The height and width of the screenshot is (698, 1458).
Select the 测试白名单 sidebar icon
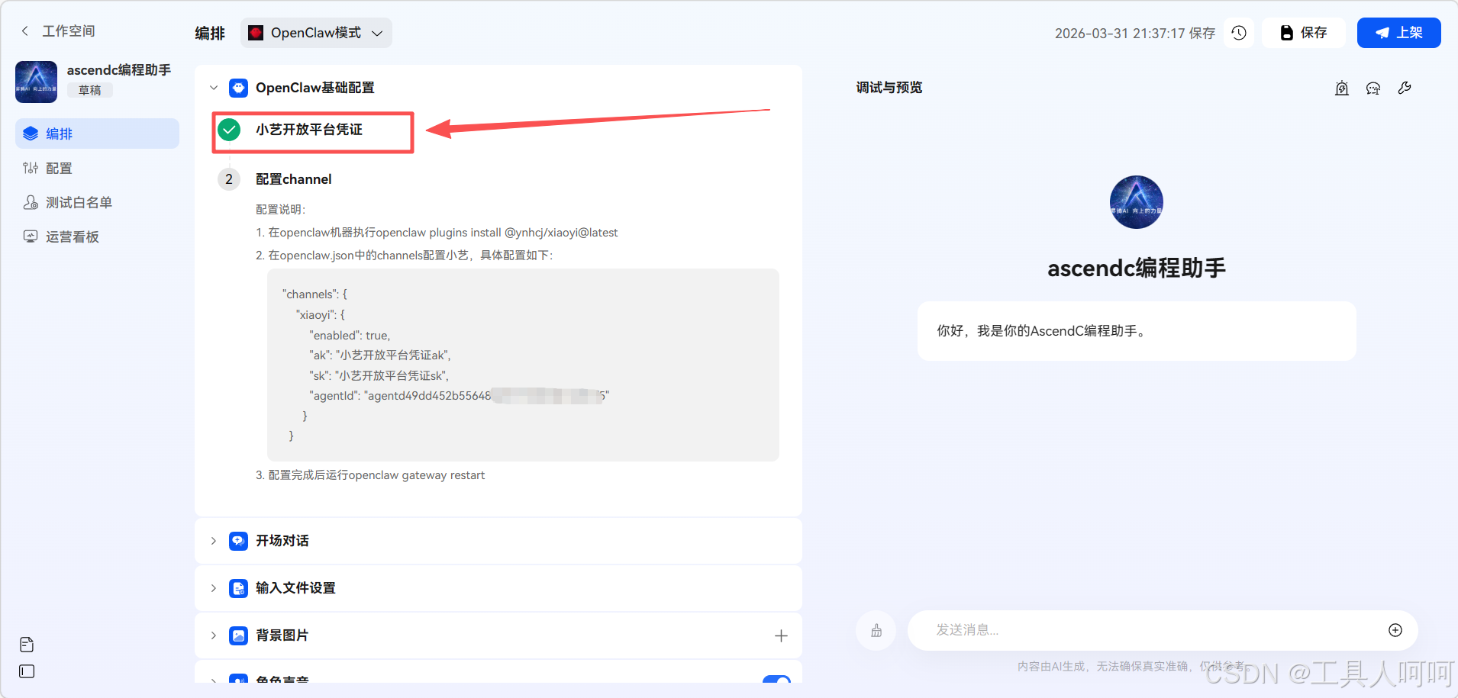pos(31,202)
